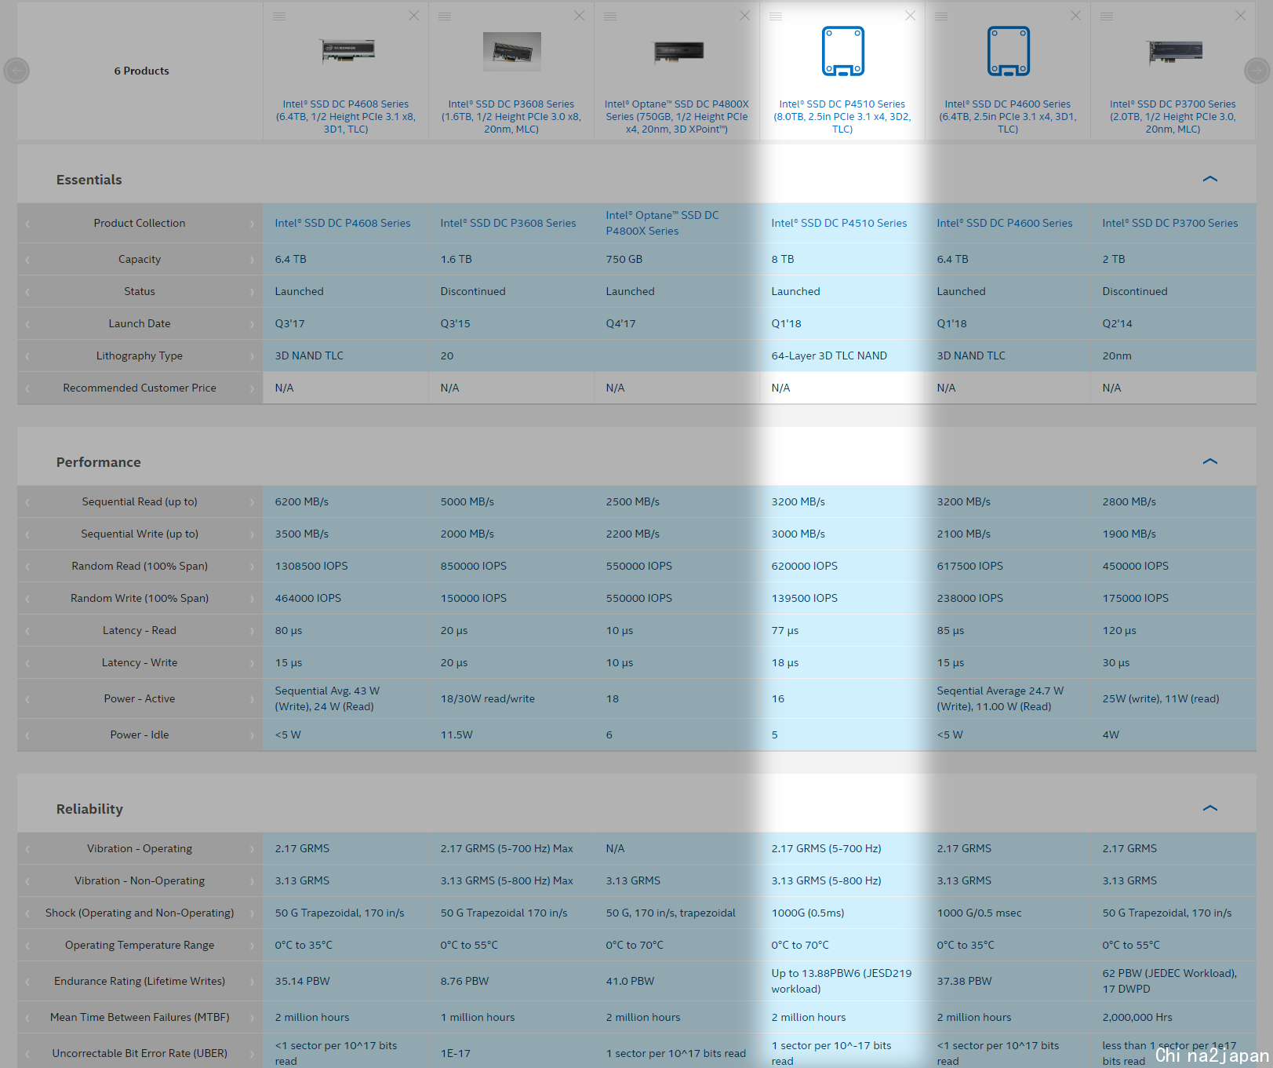The height and width of the screenshot is (1068, 1273).
Task: Open the P4608 Series product image
Action: 346,52
